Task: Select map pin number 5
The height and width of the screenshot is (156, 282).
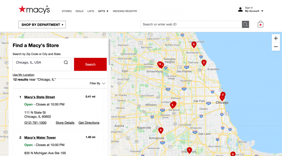Action: click(172, 105)
